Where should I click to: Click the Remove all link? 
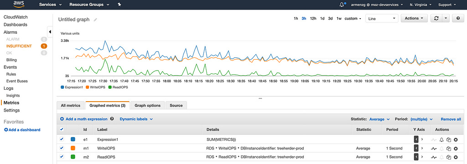(451, 119)
